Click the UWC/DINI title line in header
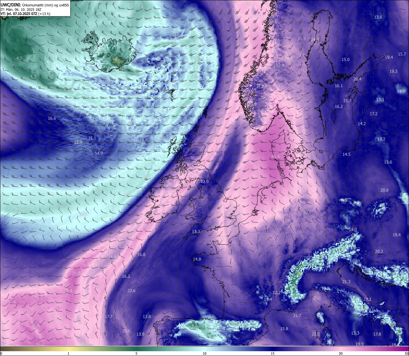Viewport: 409px width, 356px height. tap(35, 5)
